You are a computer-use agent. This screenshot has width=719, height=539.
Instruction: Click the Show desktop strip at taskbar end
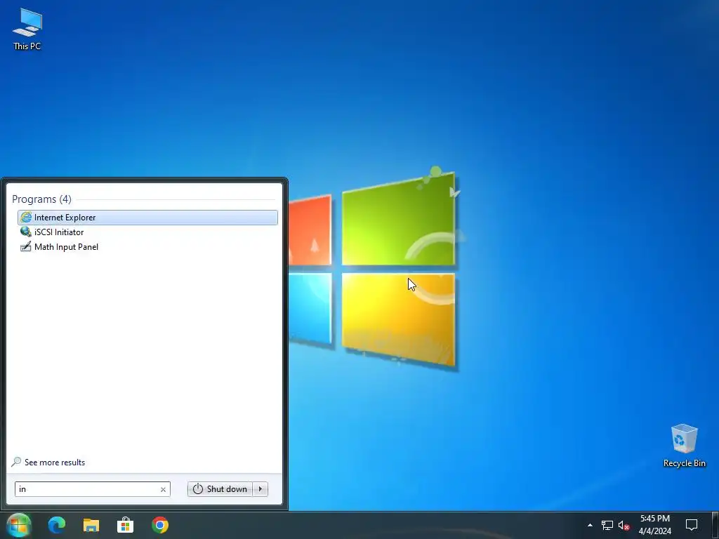click(715, 525)
